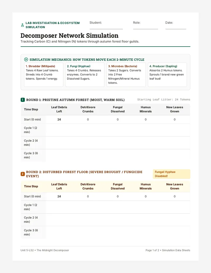Select the Microbes (Bacteria) card
The width and height of the screenshot is (211, 273).
126,75
